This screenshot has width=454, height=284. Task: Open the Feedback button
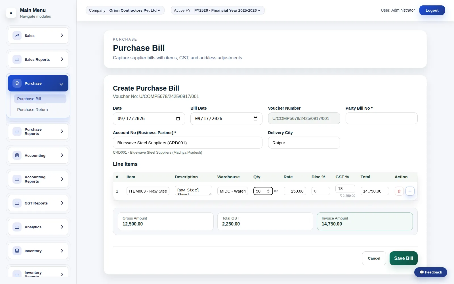tap(430, 272)
